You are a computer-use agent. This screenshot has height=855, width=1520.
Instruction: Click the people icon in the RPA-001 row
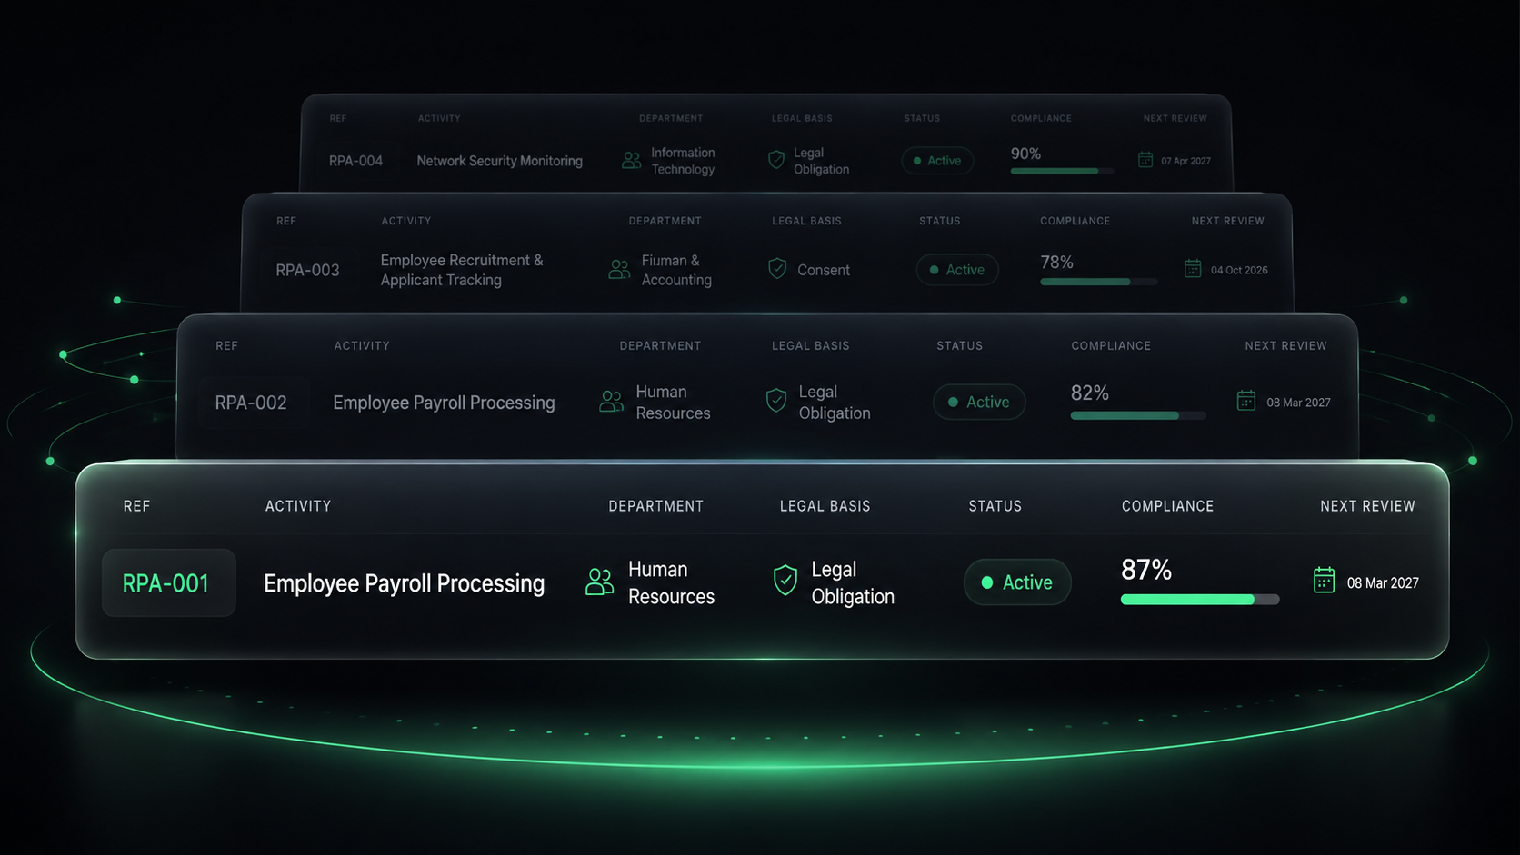pos(599,582)
